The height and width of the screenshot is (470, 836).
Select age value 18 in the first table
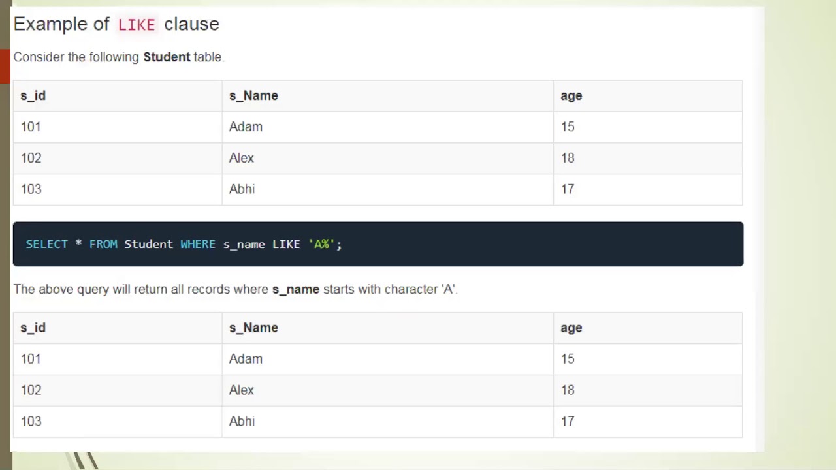568,158
